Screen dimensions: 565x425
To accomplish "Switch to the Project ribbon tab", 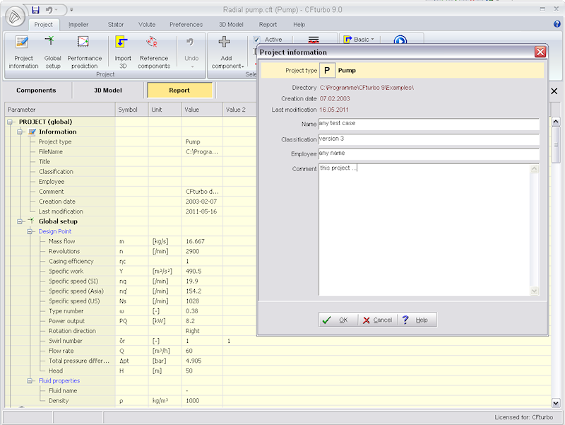I will tap(43, 25).
